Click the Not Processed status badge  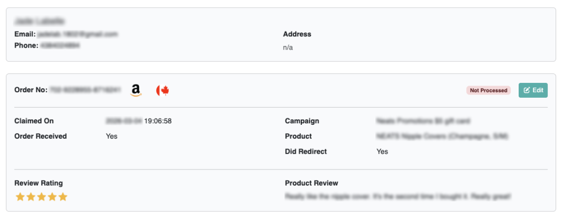click(488, 91)
